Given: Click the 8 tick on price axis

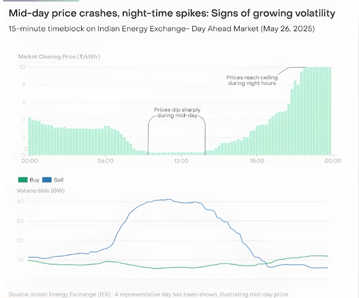Looking at the screenshot, I should click(23, 85).
